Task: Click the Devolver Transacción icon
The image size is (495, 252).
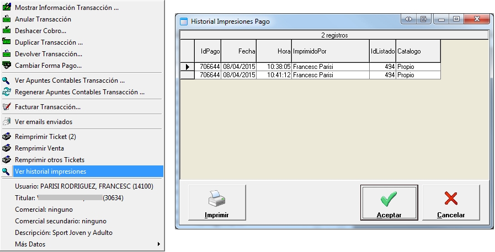Action: click(7, 53)
